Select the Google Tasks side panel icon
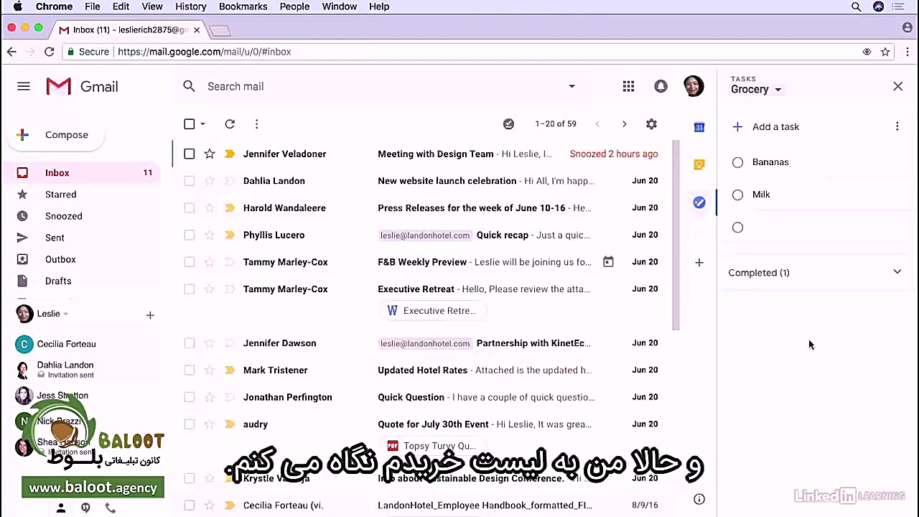This screenshot has height=517, width=919. click(699, 202)
